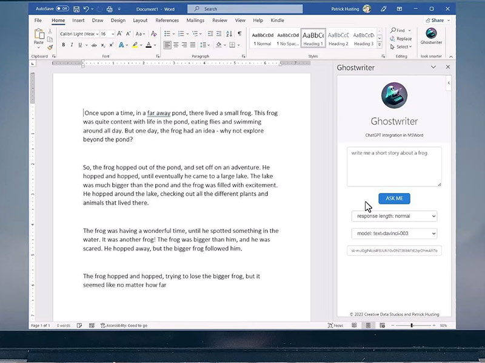The image size is (485, 363).
Task: Click the Format Painter icon
Action: (50, 47)
